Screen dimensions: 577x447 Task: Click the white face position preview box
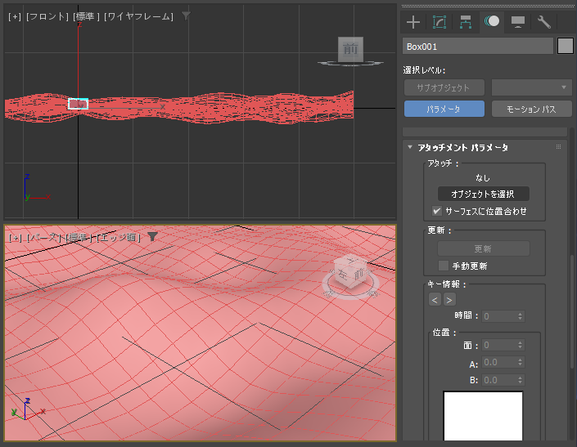[x=483, y=416]
